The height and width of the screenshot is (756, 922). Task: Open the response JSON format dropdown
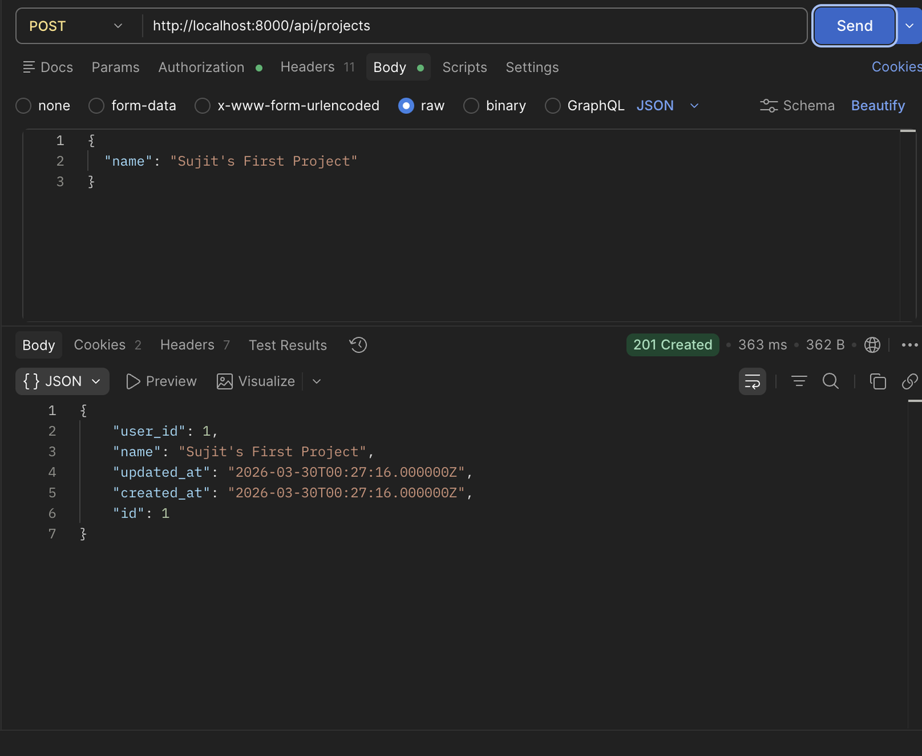tap(62, 381)
